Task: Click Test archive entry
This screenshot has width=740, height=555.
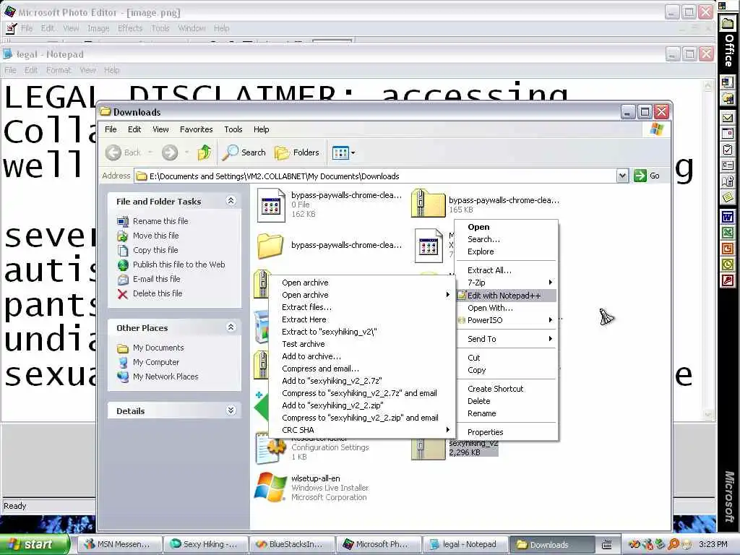Action: tap(361, 344)
